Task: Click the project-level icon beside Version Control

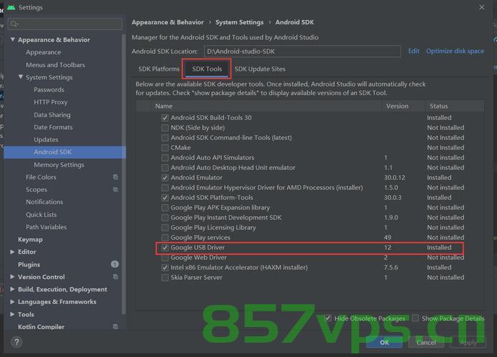Action: point(116,277)
